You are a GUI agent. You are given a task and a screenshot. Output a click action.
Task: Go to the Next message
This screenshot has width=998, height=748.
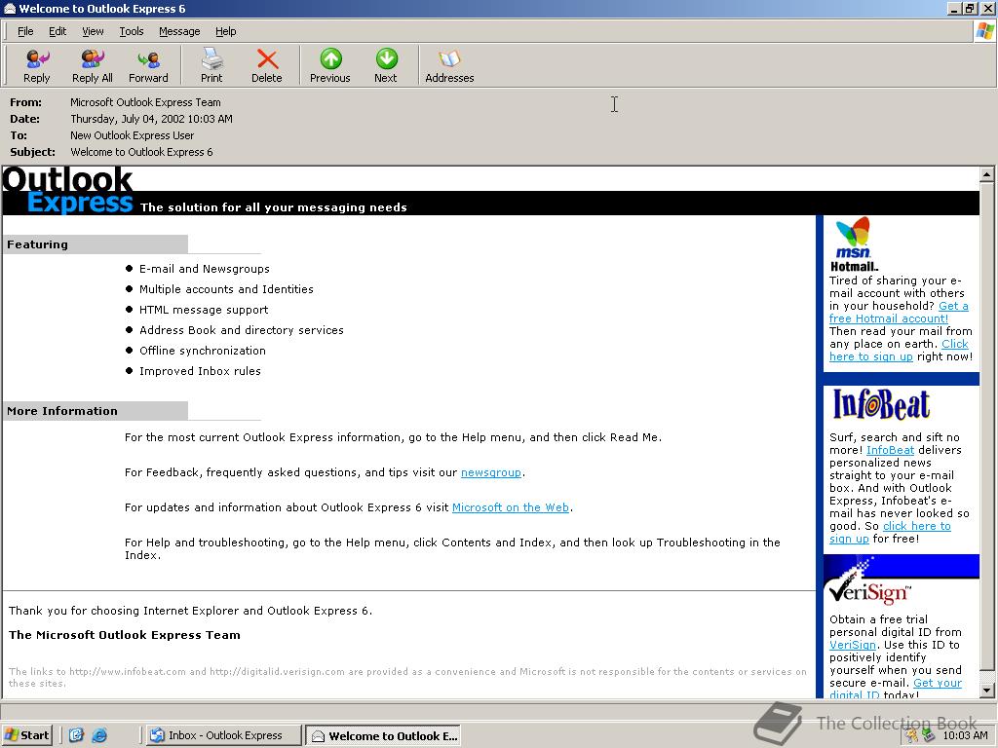click(x=386, y=65)
